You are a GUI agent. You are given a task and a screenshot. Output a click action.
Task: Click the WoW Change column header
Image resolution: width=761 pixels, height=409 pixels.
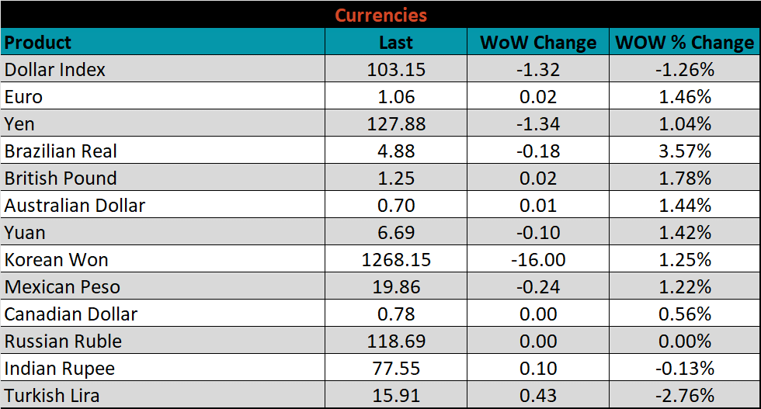pyautogui.click(x=537, y=42)
